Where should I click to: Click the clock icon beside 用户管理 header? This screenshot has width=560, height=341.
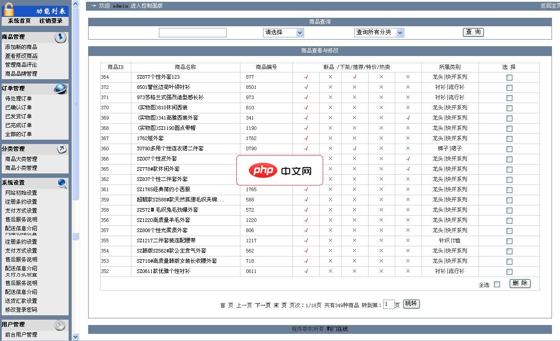click(x=59, y=325)
